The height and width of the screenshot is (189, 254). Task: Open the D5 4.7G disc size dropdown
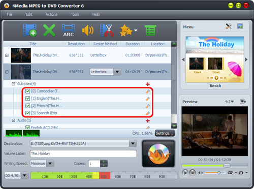point(24,175)
